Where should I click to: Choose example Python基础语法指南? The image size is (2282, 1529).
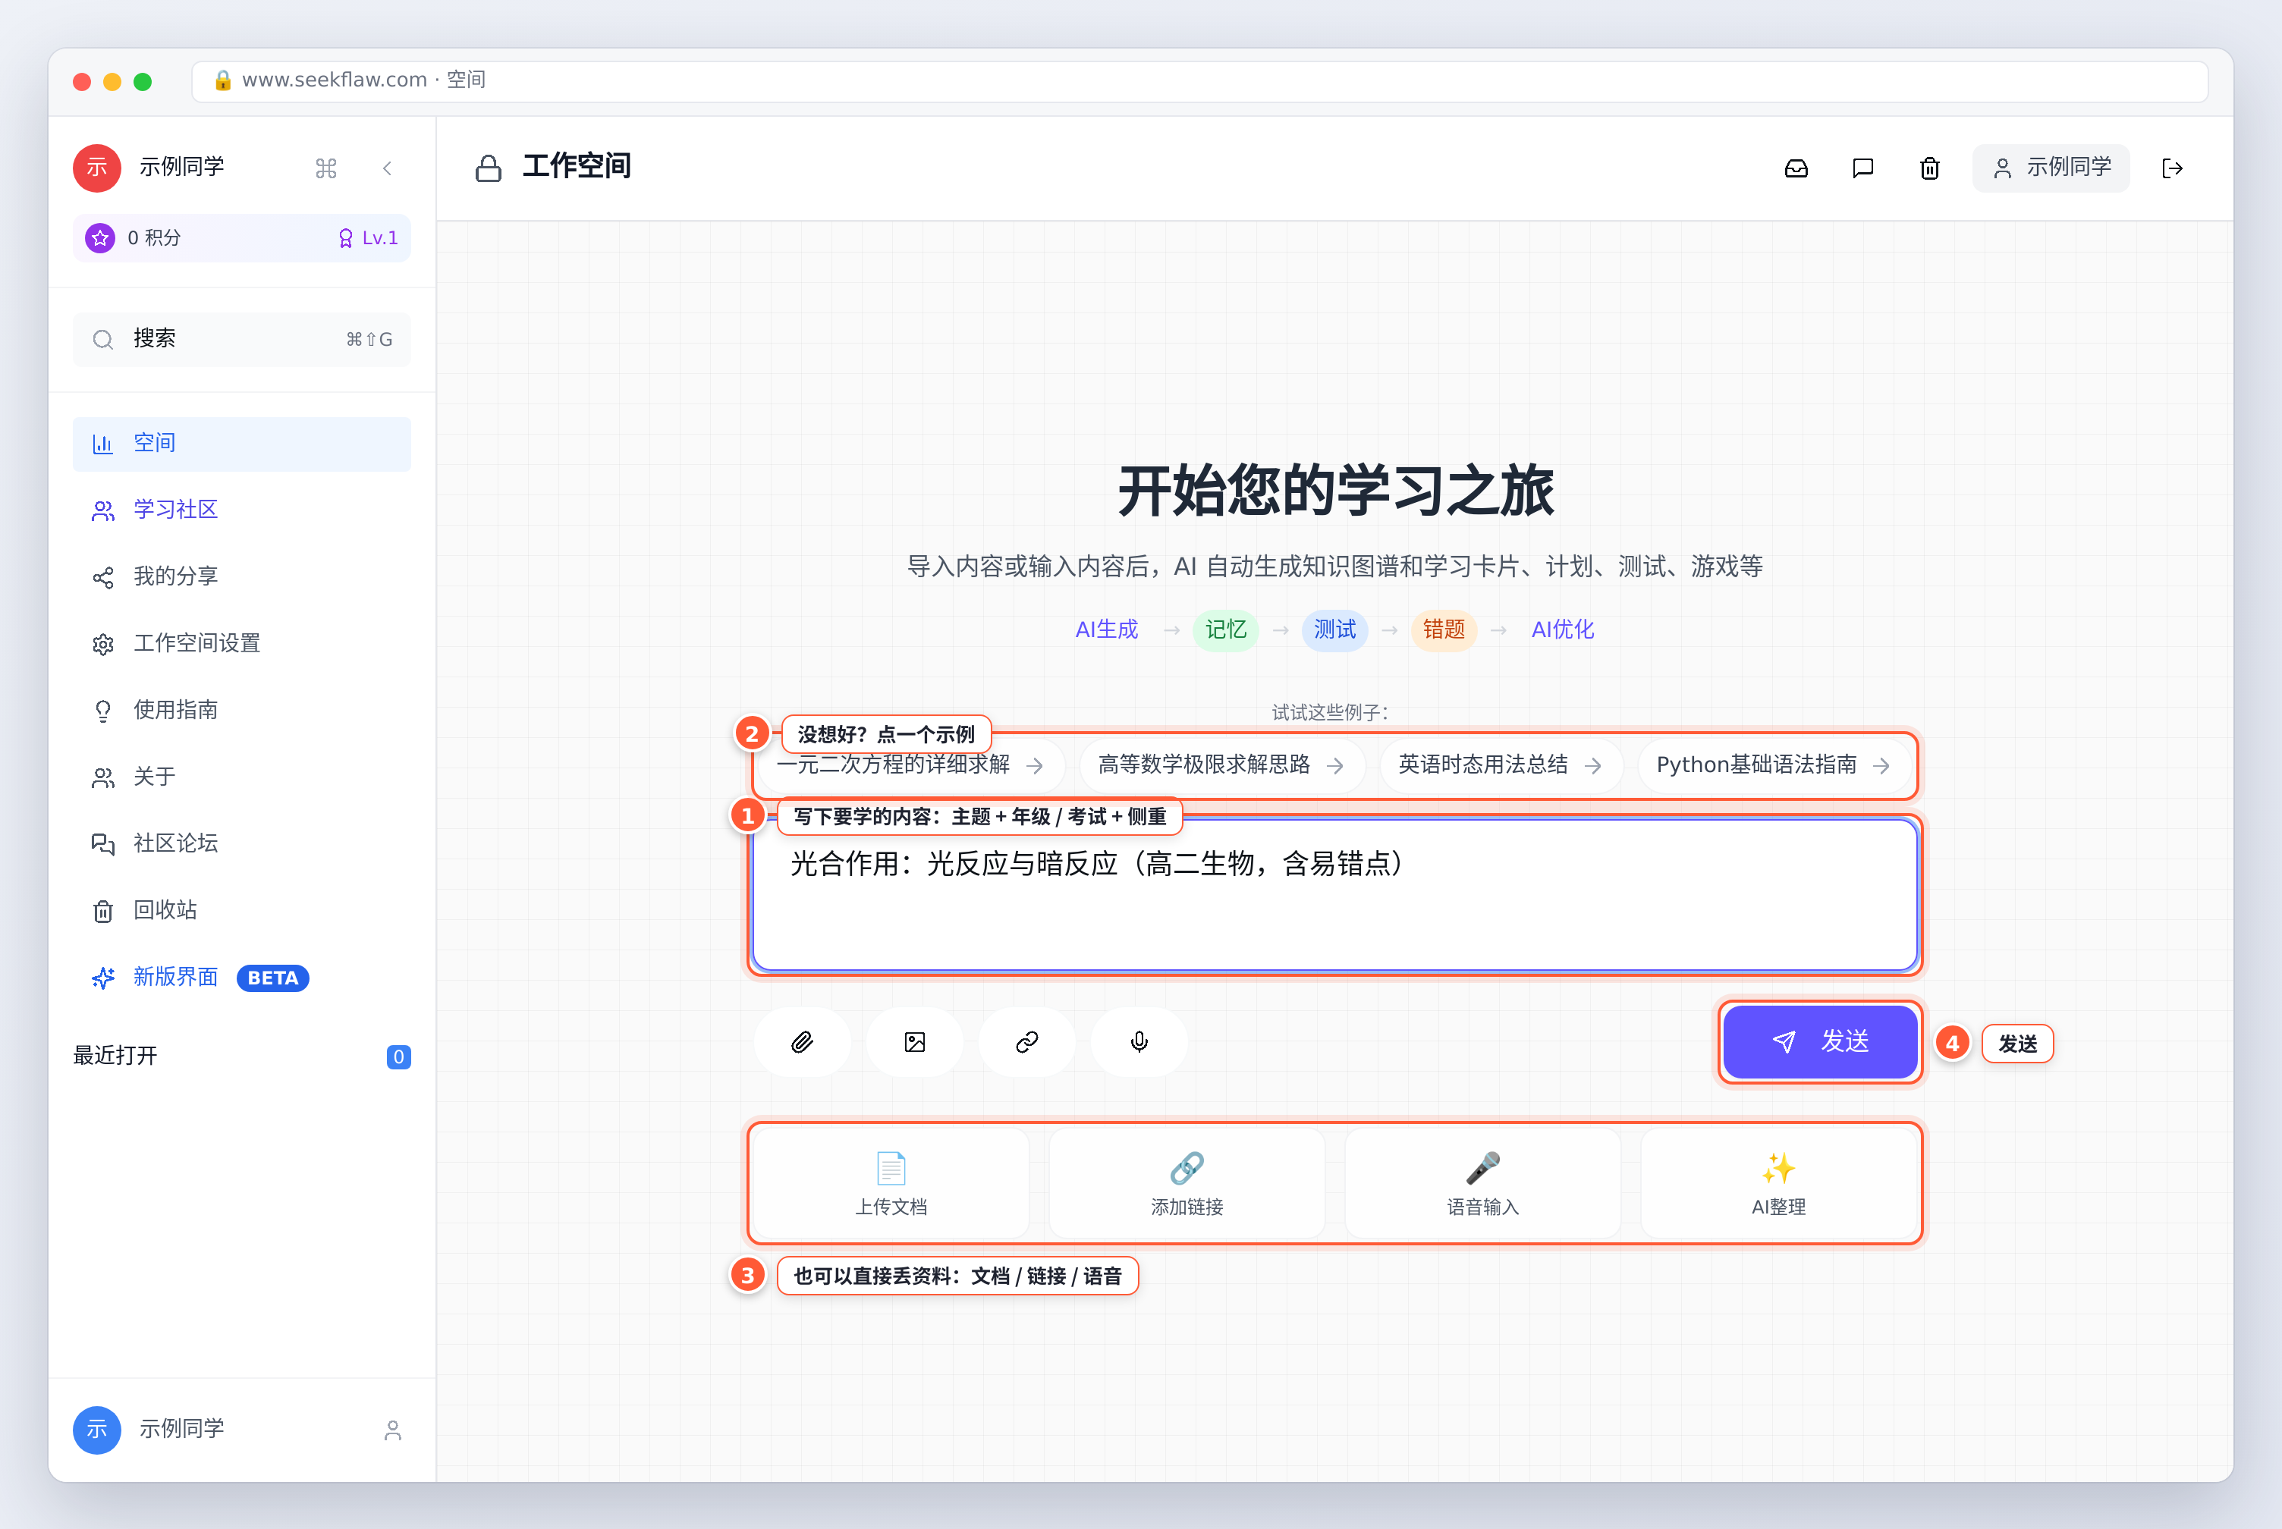click(x=1774, y=765)
